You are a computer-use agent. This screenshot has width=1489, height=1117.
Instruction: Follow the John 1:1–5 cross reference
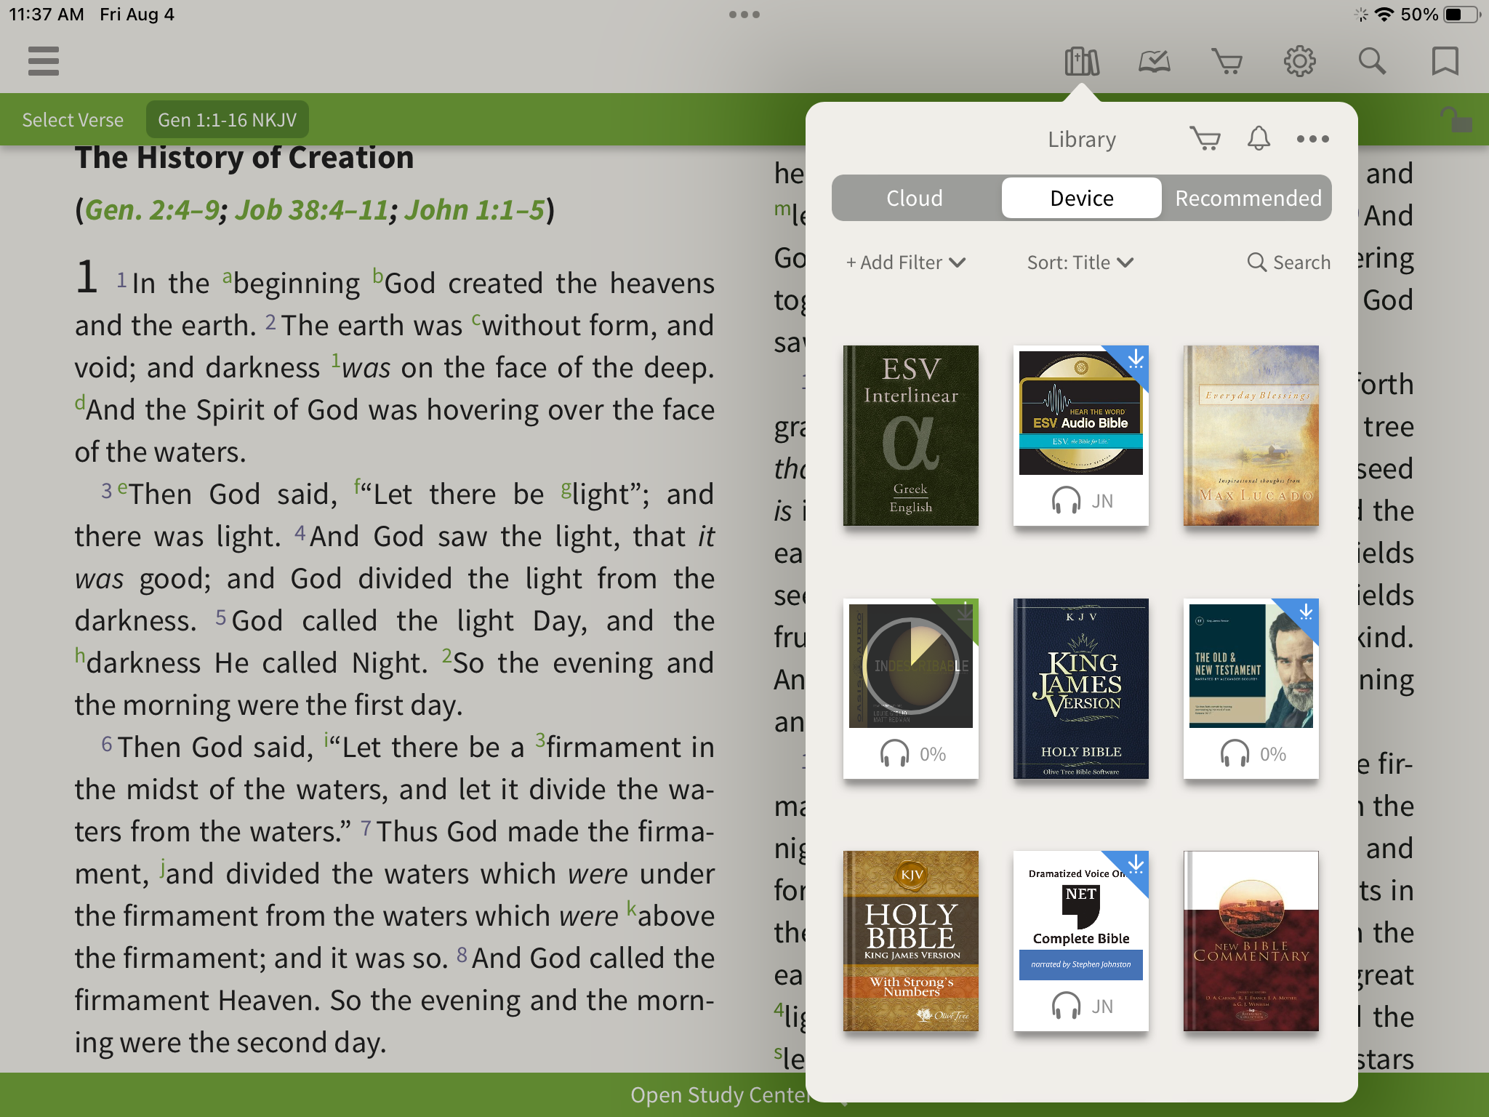474,210
